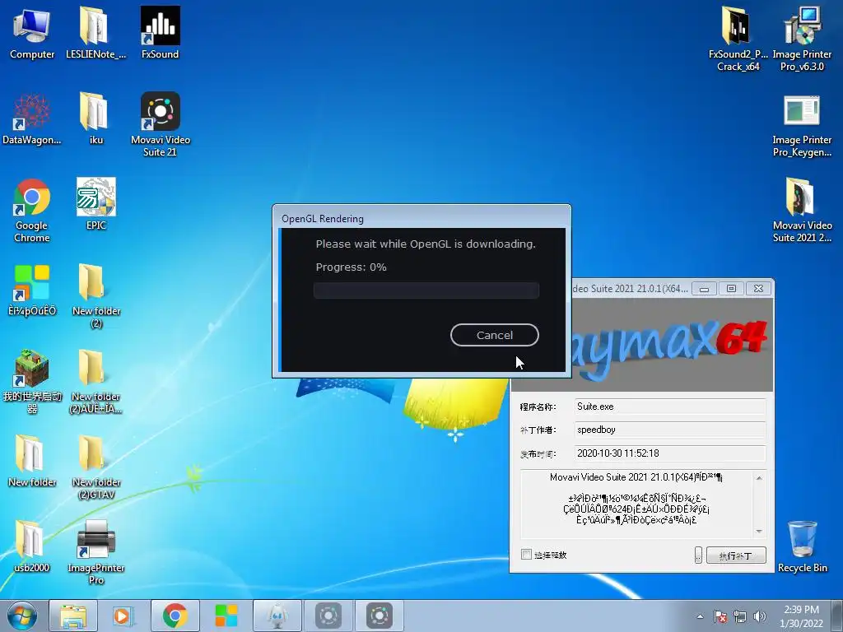This screenshot has width=843, height=632.
Task: Show hidden system tray icons
Action: [700, 616]
